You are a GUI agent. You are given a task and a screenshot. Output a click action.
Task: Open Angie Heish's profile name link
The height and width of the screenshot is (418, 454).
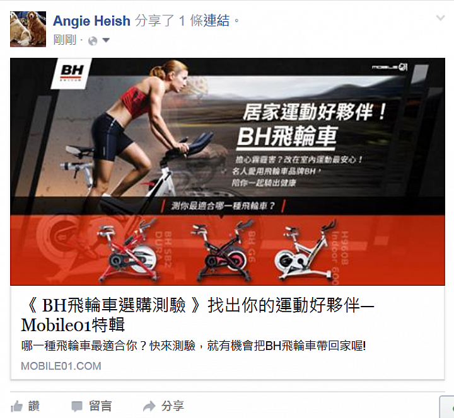[92, 21]
